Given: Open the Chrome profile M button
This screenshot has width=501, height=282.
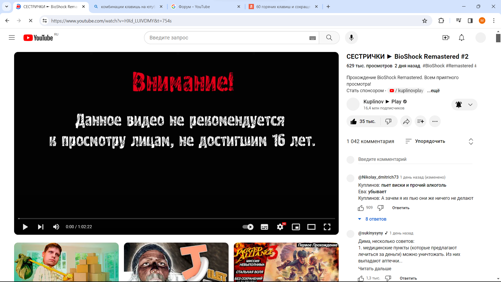Looking at the screenshot, I should click(x=482, y=21).
